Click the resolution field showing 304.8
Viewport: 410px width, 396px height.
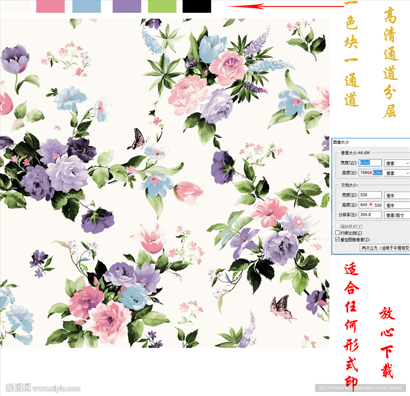coord(370,215)
